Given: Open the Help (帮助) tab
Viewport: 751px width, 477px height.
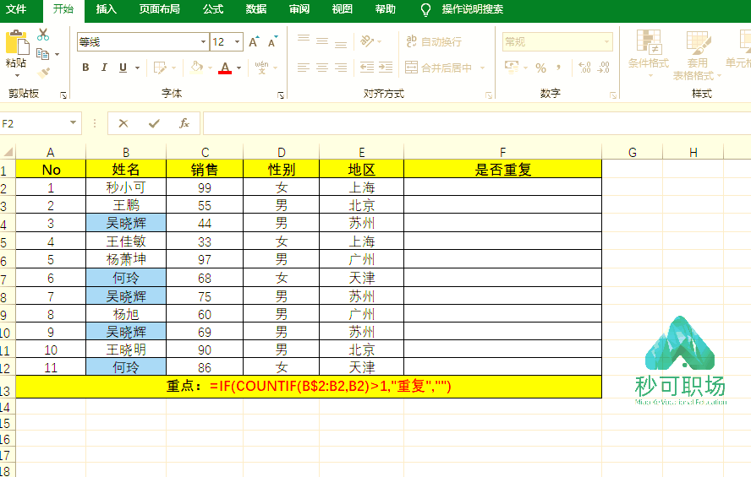Looking at the screenshot, I should (386, 9).
